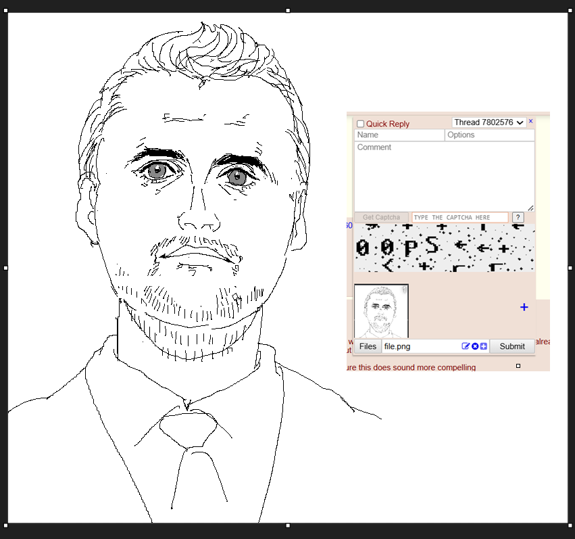
Task: Focus the Name input field
Action: (x=399, y=135)
